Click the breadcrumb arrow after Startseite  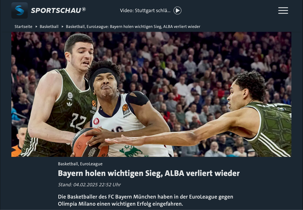coord(36,26)
